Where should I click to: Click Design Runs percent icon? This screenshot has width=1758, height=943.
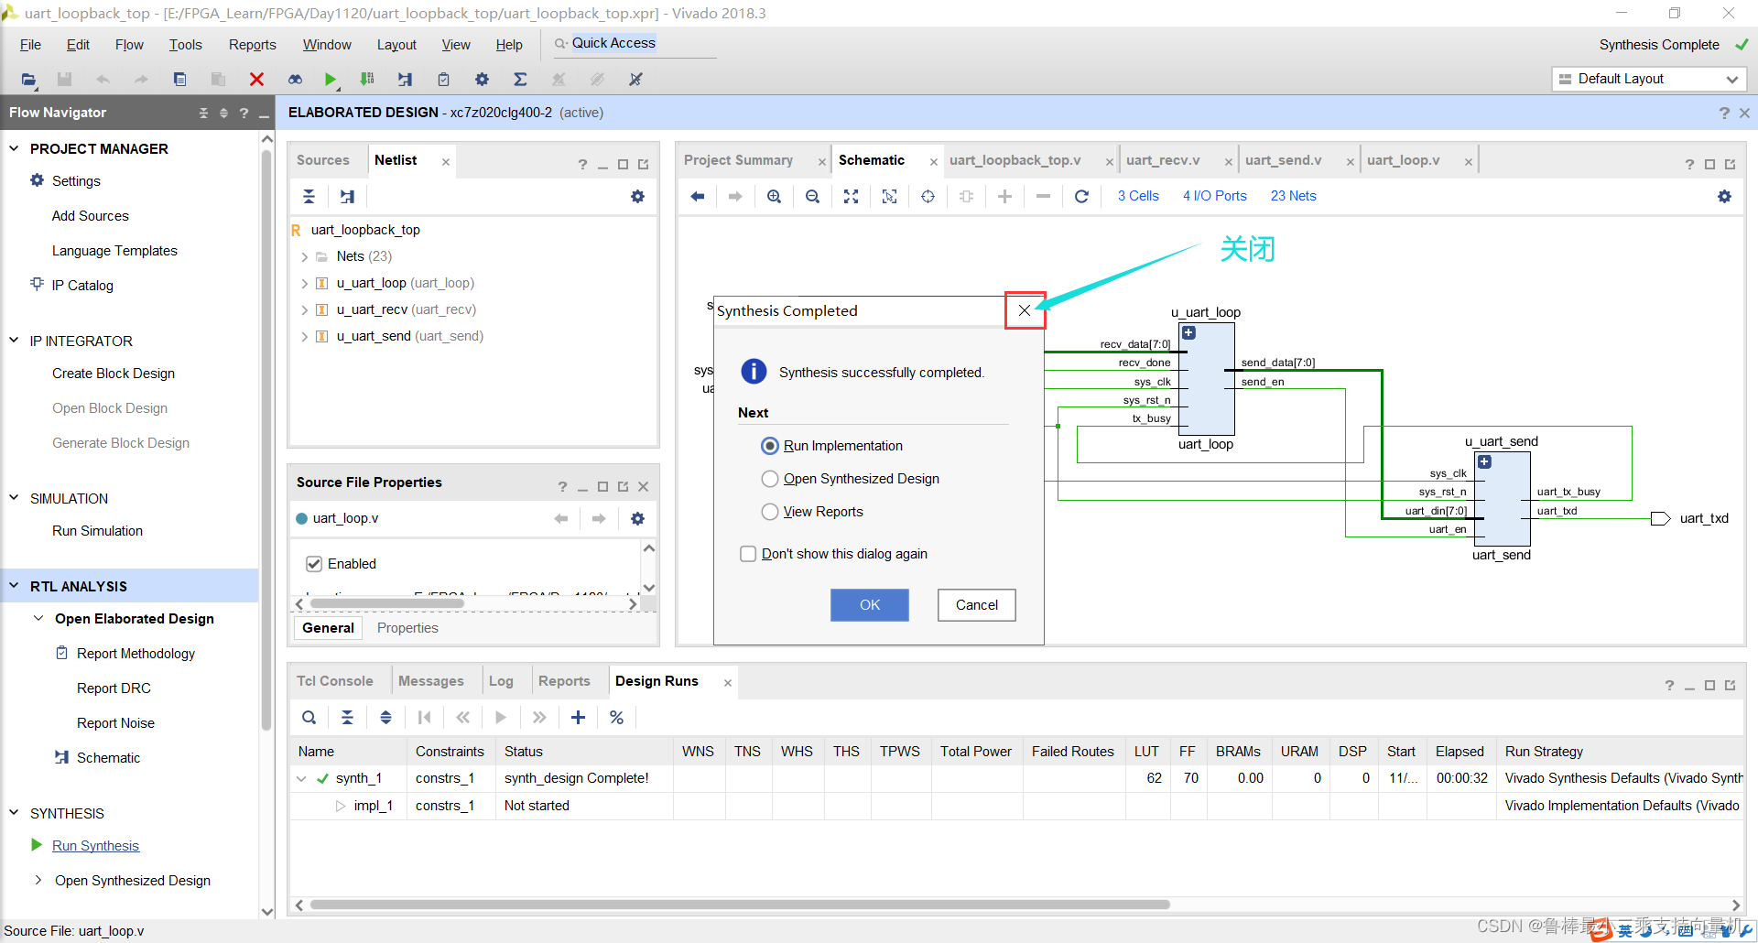616,717
